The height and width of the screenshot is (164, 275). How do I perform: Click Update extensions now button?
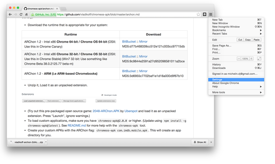(106, 101)
